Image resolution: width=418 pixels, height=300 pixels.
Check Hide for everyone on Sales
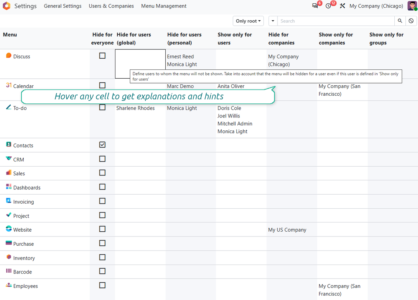[102, 173]
